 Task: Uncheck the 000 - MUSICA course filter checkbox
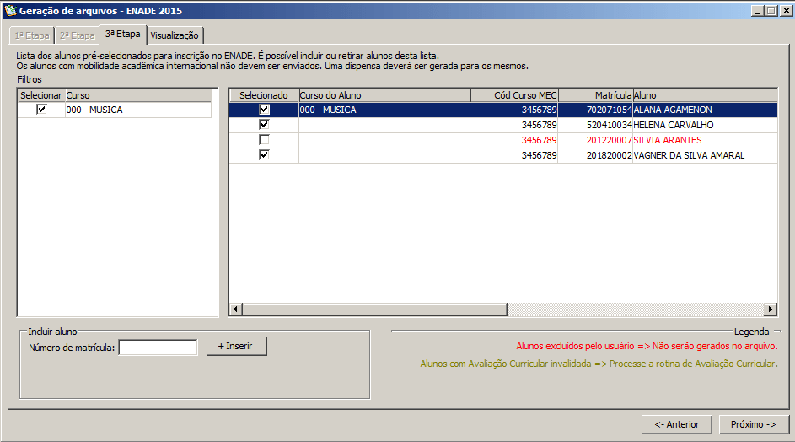tap(41, 110)
